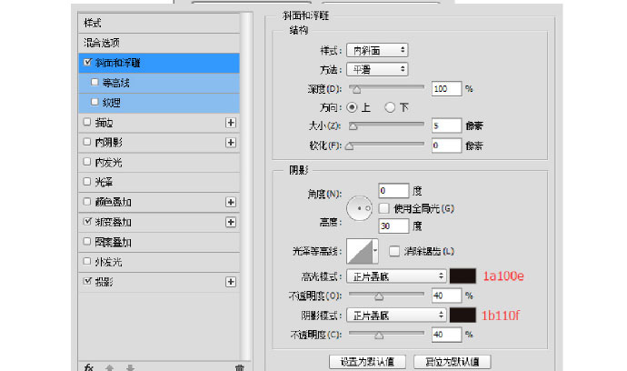Open the 样式 dropdown showing 内斜面
Image resolution: width=627 pixels, height=371 pixels.
377,50
